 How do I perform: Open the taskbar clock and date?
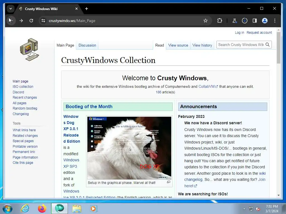pyautogui.click(x=272, y=208)
